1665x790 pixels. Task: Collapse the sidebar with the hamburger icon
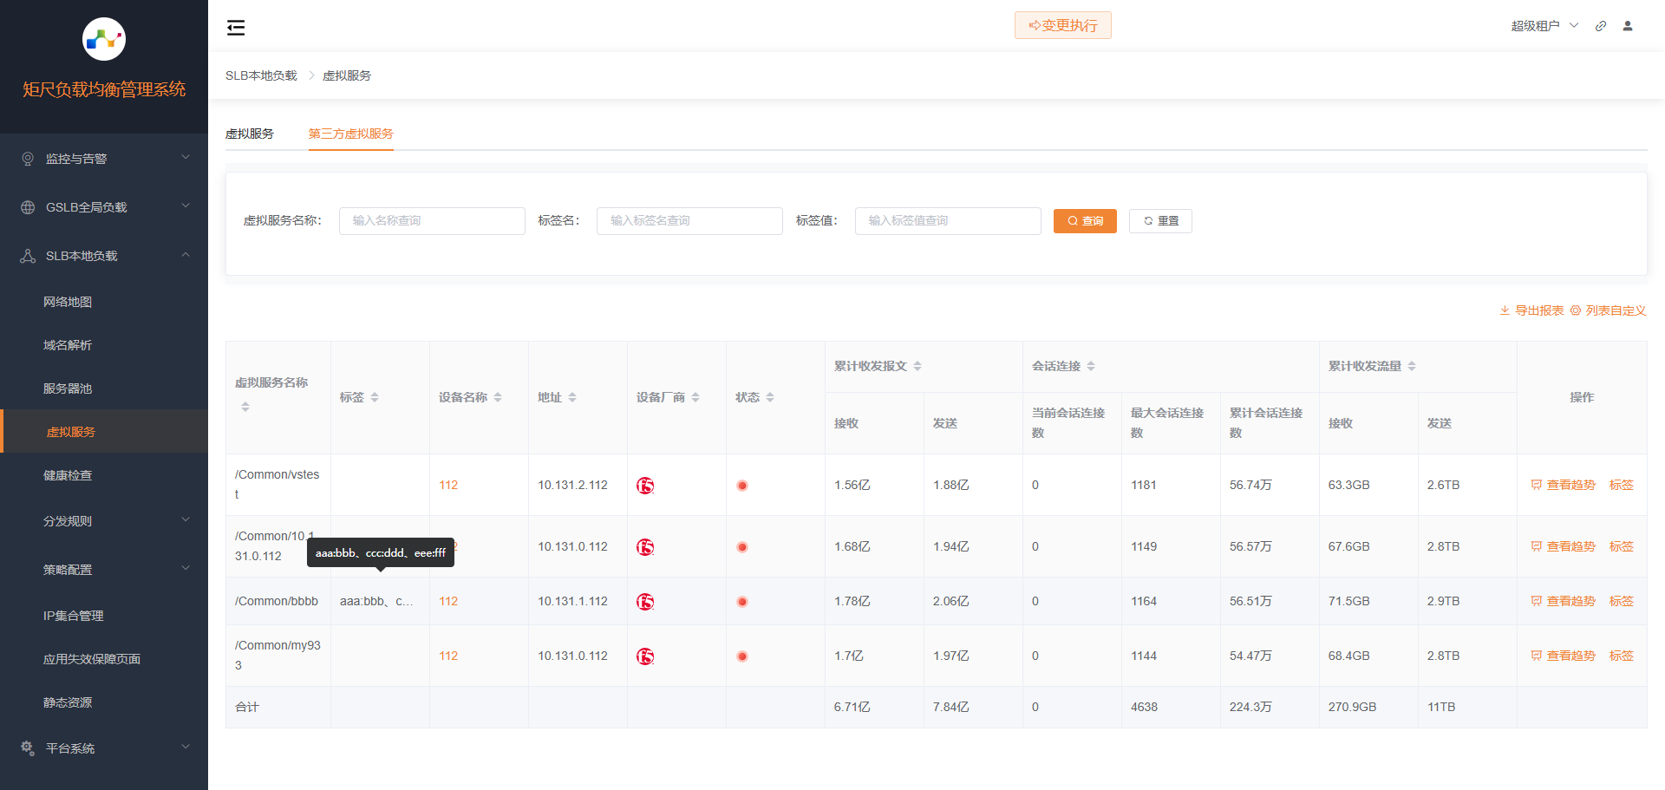(236, 28)
